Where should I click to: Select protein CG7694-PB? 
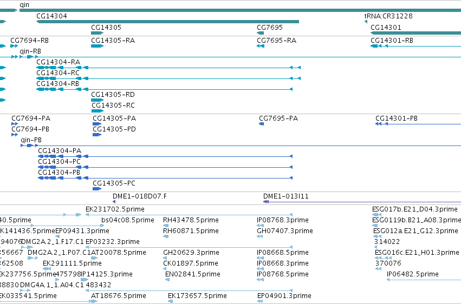click(30, 129)
